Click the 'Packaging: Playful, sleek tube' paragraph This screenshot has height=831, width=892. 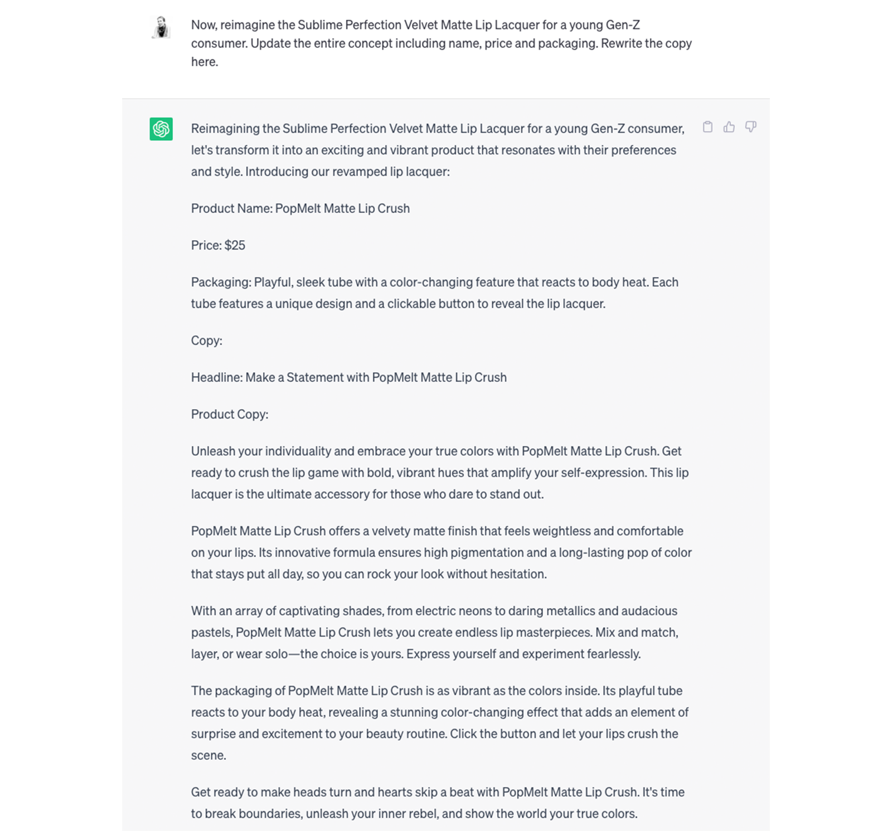[x=434, y=293]
